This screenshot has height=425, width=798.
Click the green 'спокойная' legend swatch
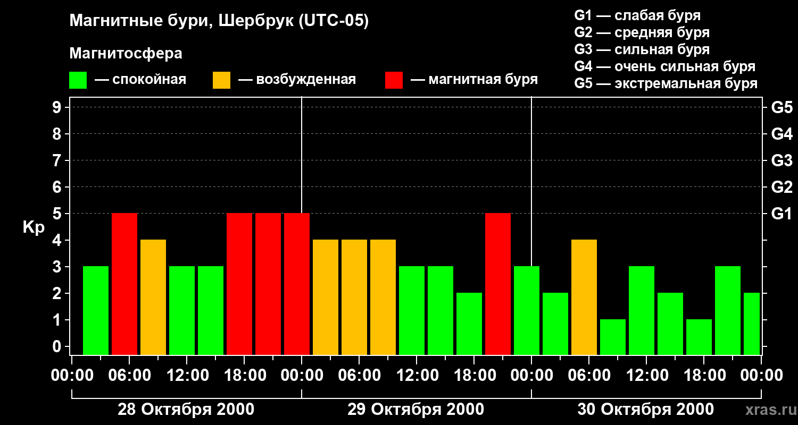(x=78, y=80)
